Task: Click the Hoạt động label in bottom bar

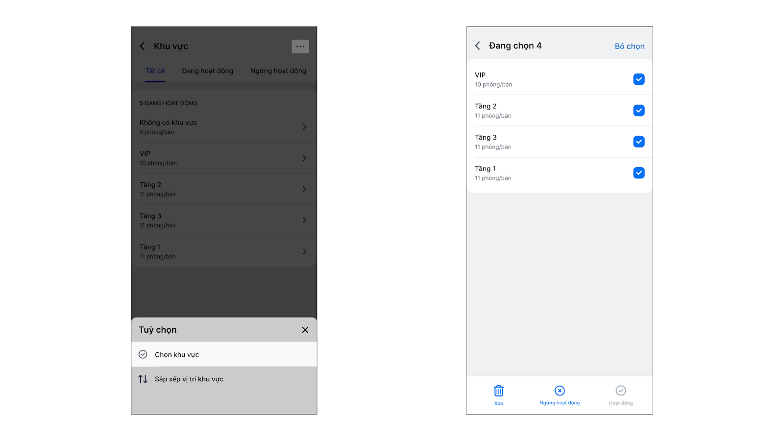Action: [621, 403]
